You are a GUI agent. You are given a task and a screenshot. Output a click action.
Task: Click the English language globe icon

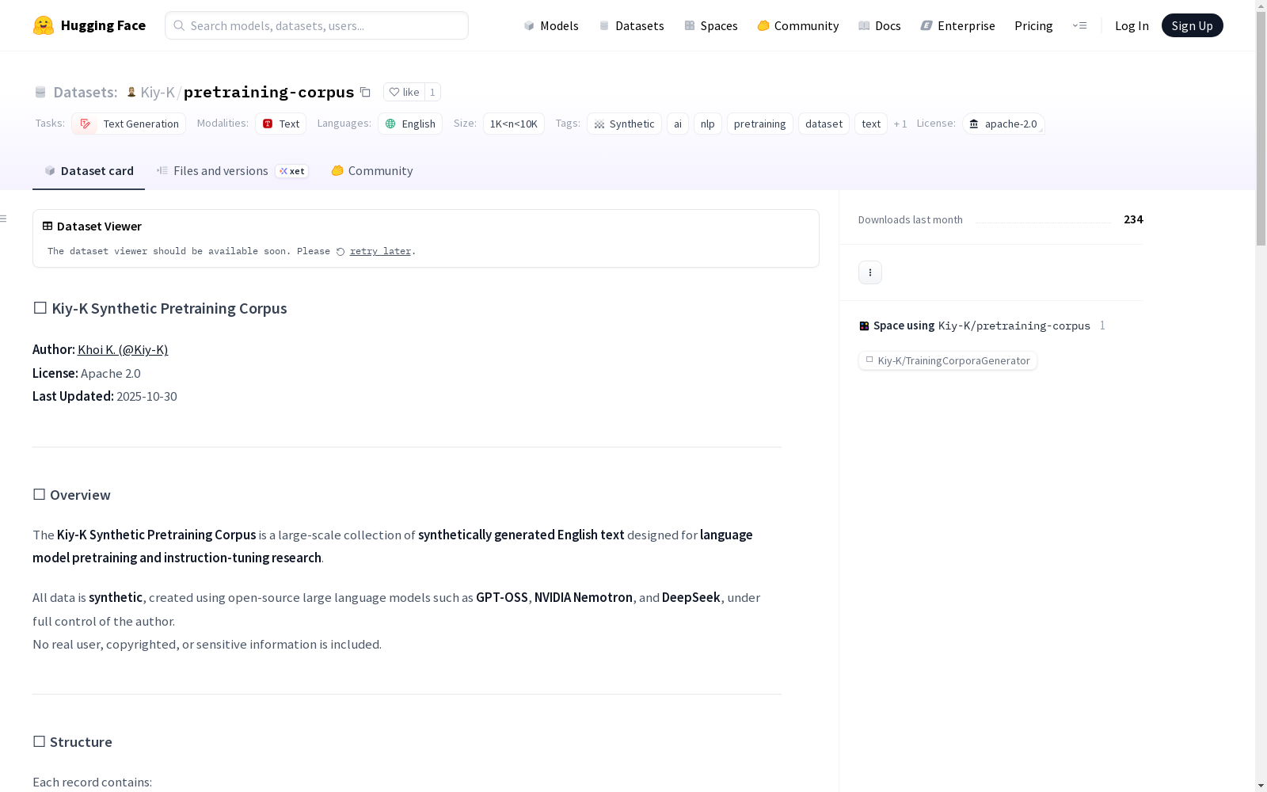390,124
